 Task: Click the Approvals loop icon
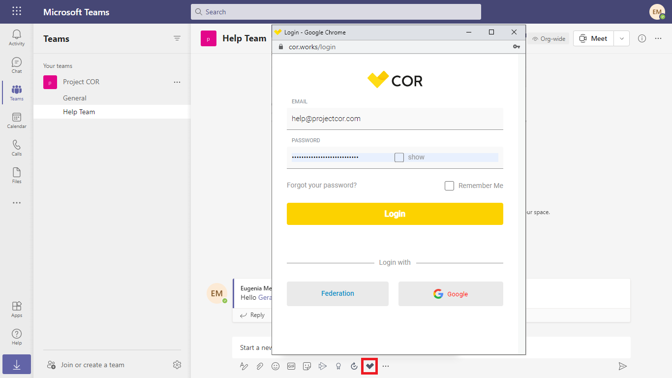click(354, 366)
